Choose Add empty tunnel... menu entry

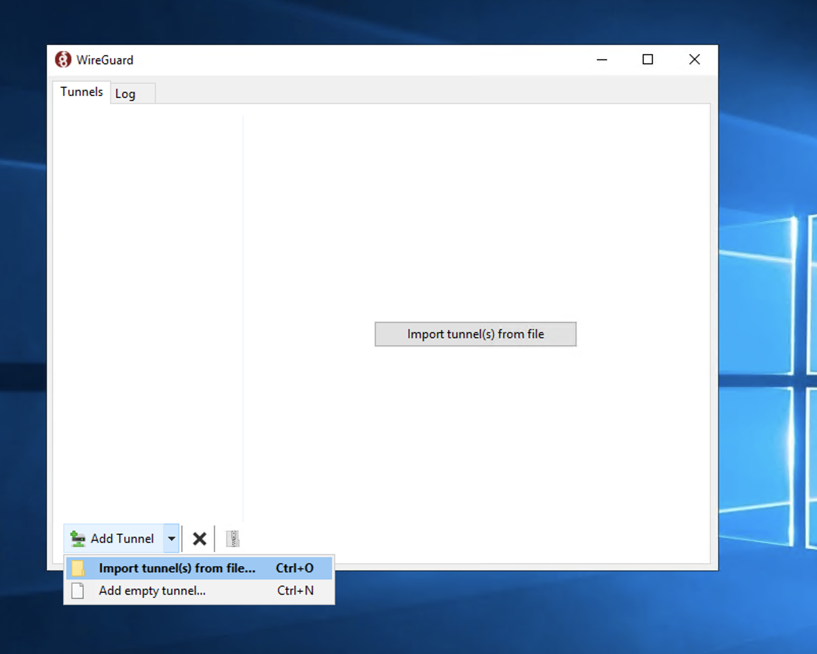[x=199, y=591]
